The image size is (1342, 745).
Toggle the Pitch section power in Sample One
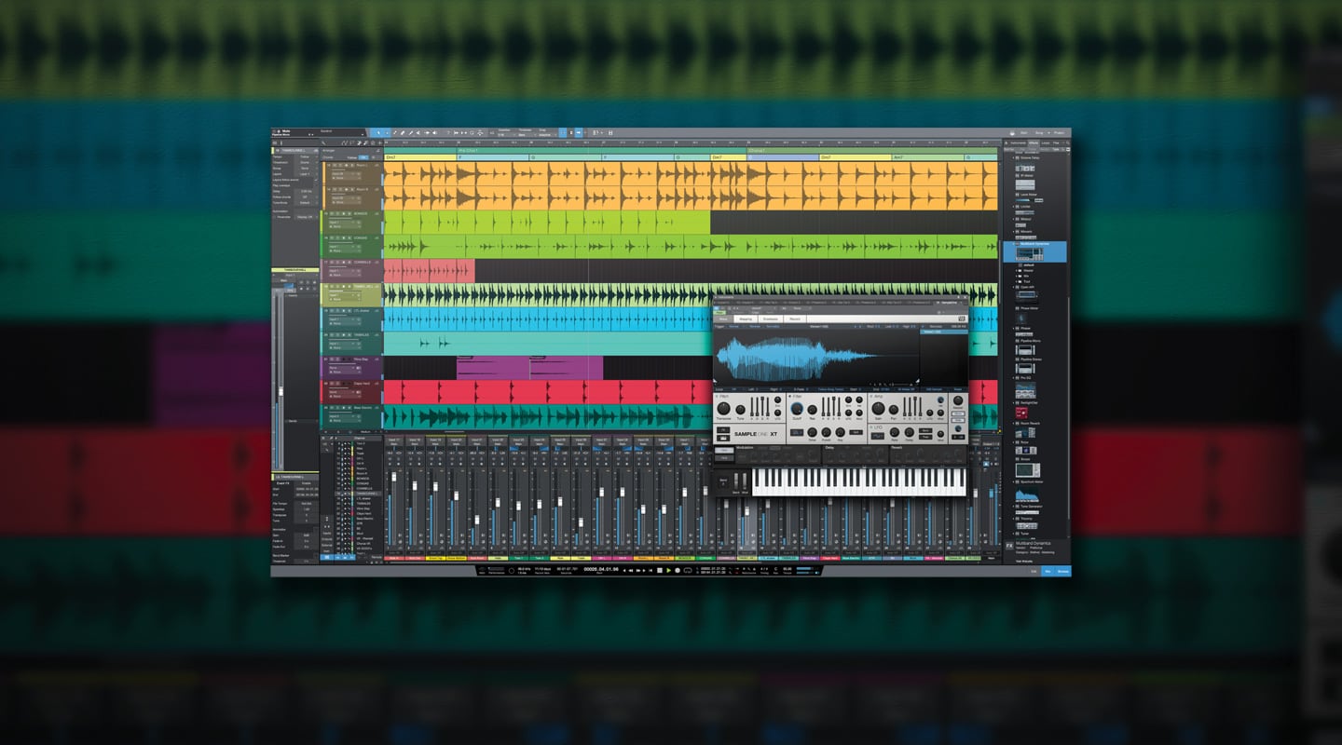(717, 396)
